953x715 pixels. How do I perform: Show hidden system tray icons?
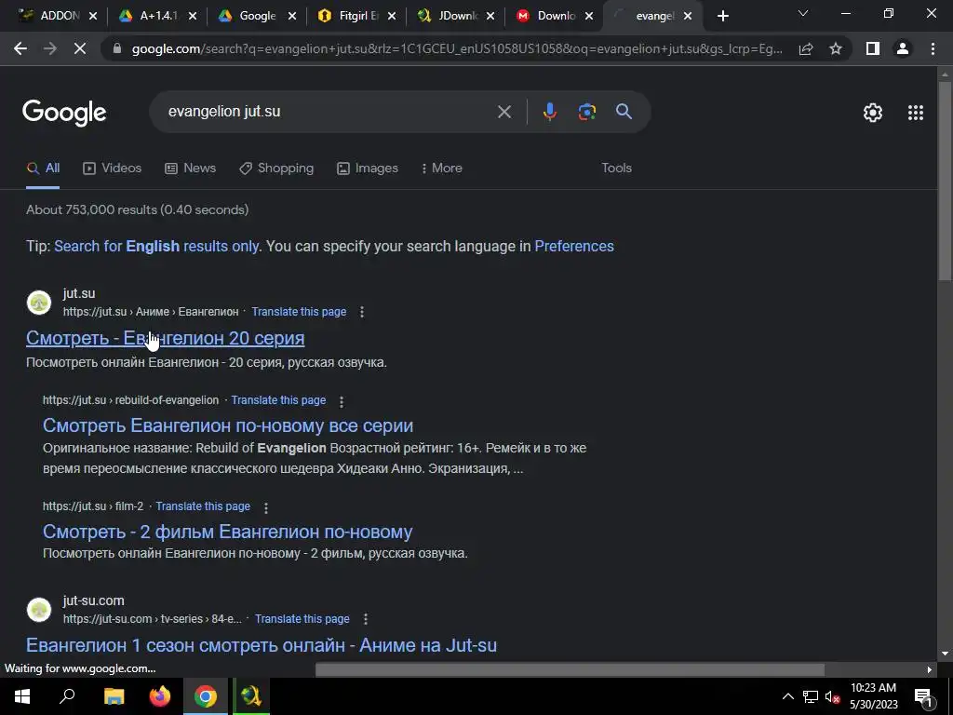pos(787,696)
